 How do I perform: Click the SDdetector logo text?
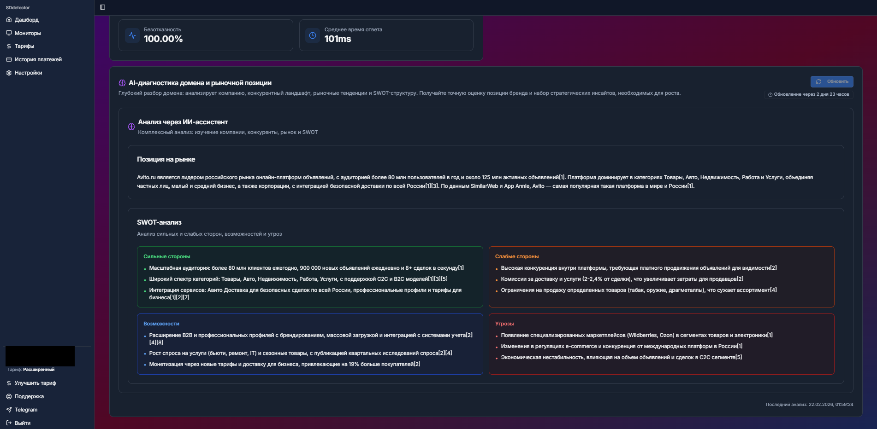(18, 8)
